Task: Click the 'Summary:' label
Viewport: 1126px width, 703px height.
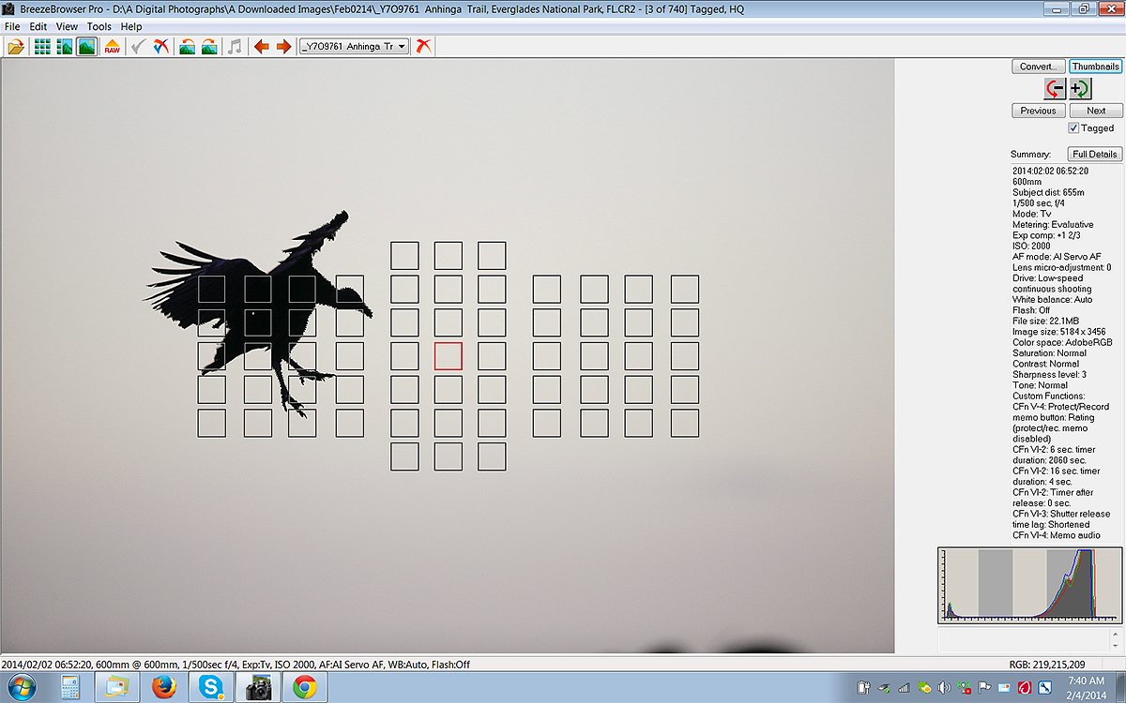Action: [x=1030, y=155]
